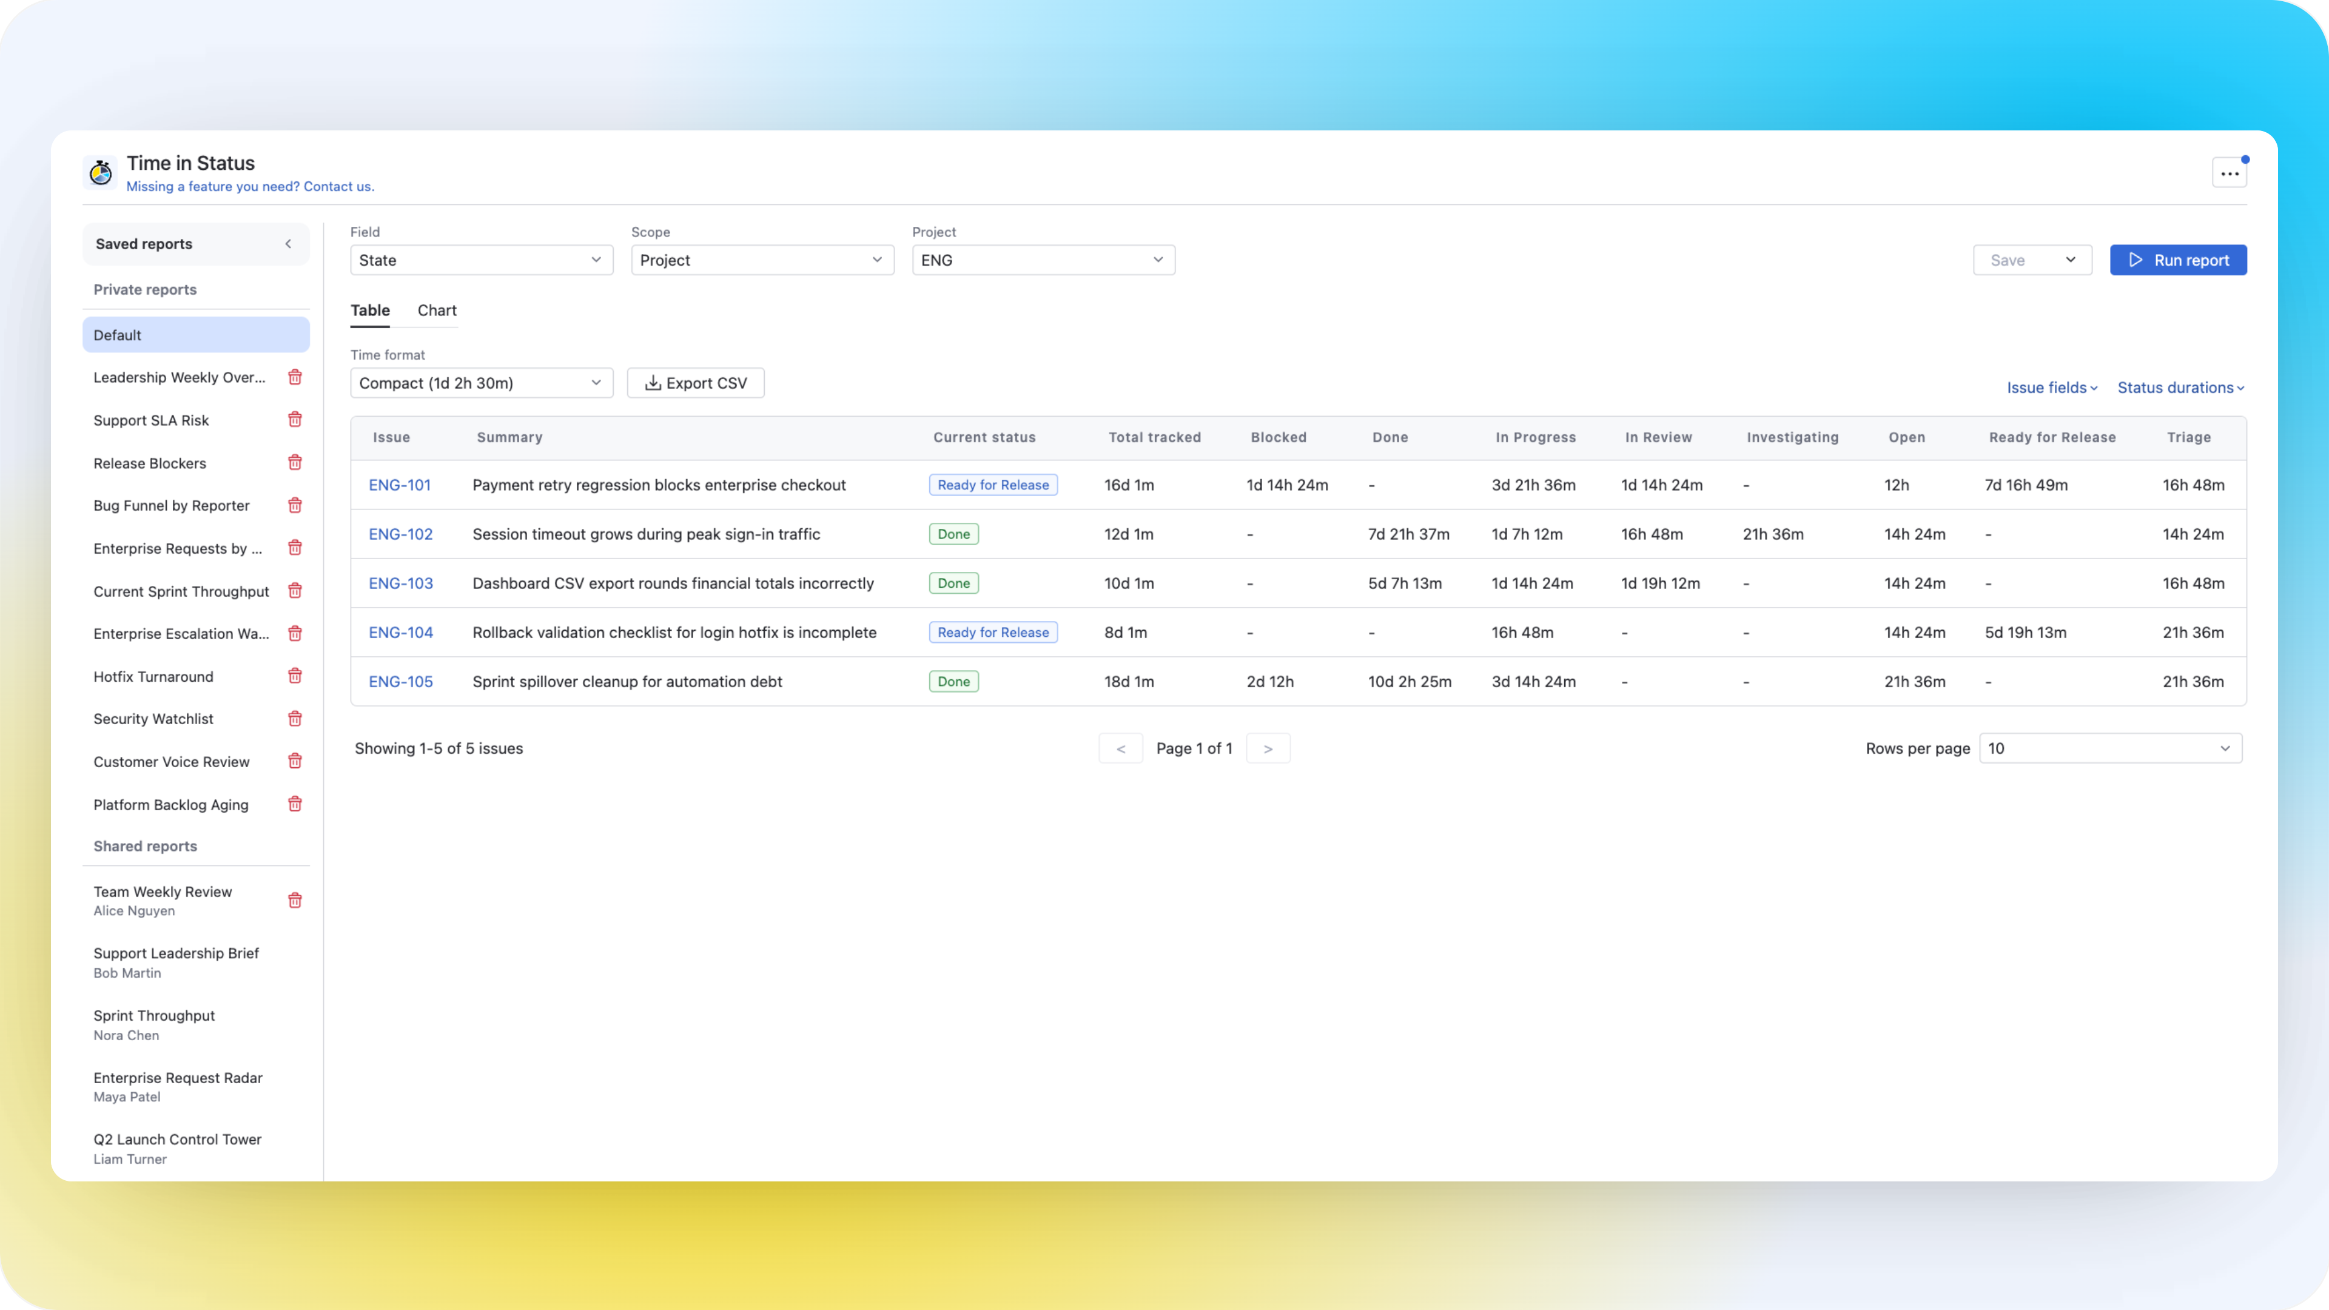The image size is (2329, 1310).
Task: Export the table as CSV
Action: (695, 383)
